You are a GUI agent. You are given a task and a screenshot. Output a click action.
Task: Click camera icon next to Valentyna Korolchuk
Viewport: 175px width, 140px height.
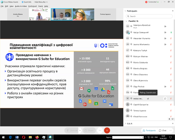tap(165, 27)
